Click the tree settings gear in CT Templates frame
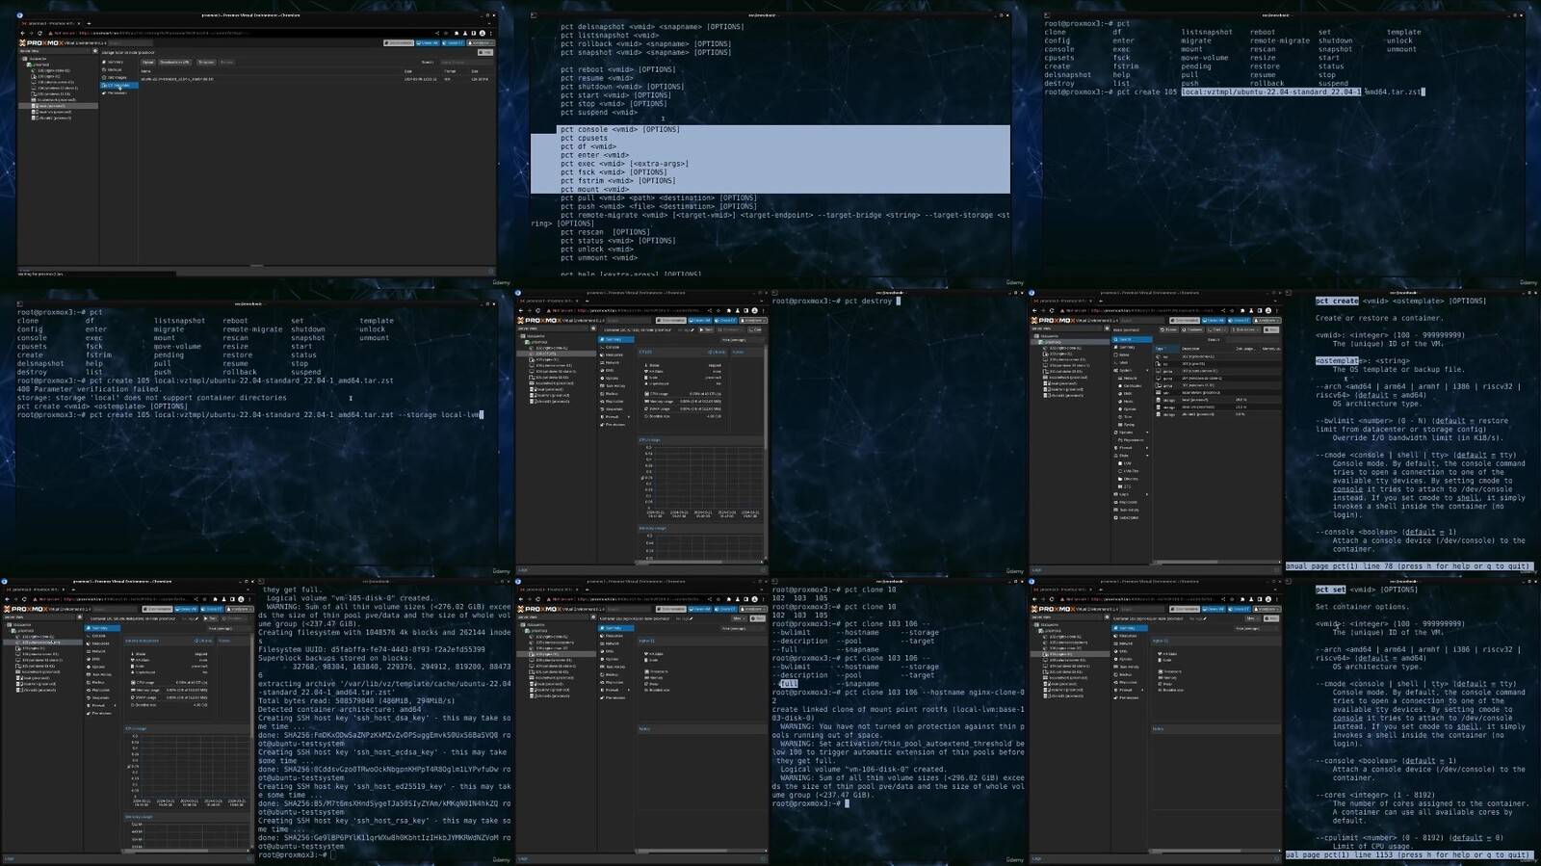The image size is (1541, 866). (95, 51)
